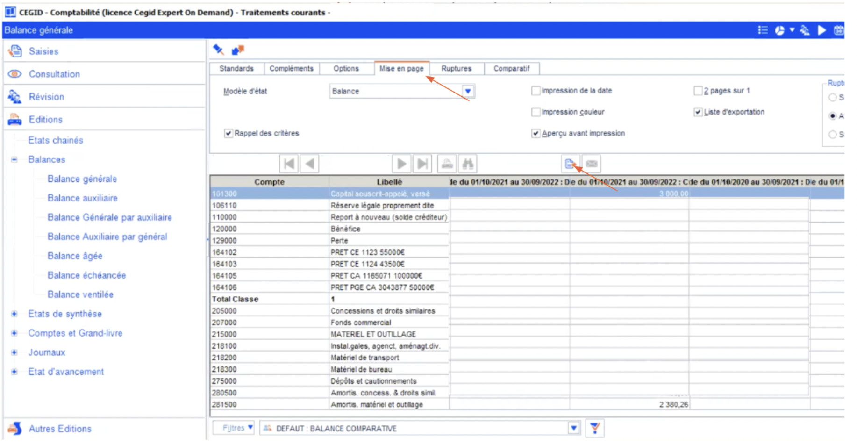Viewport: 857px width, 445px height.
Task: Click the envelope mail icon
Action: [x=592, y=164]
